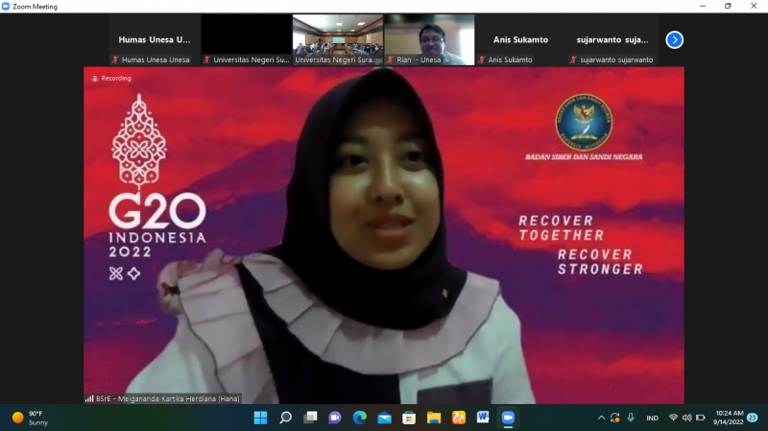Image resolution: width=768 pixels, height=431 pixels.
Task: Click the next participants arrow button
Action: 674,39
